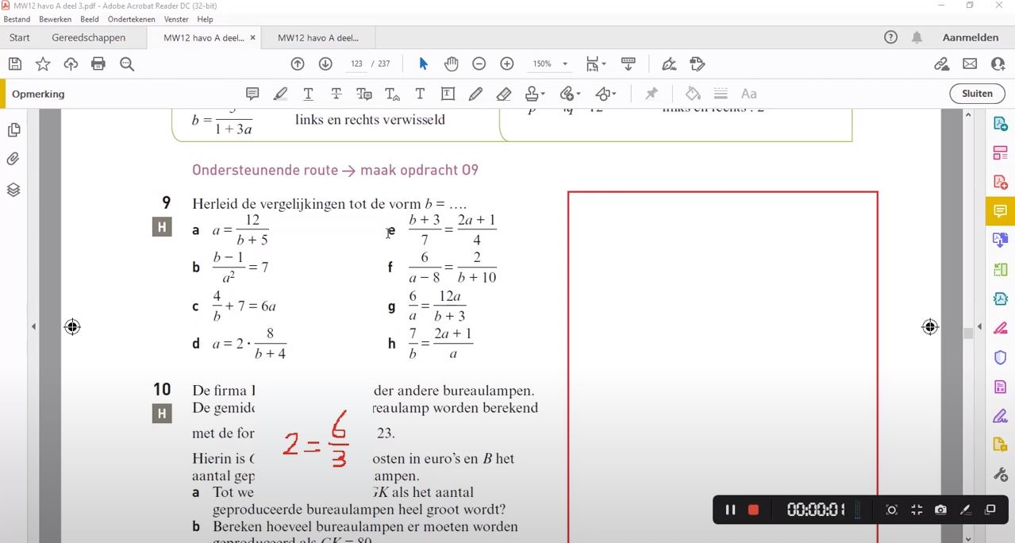Click the Save file icon
1015x543 pixels.
pos(15,64)
